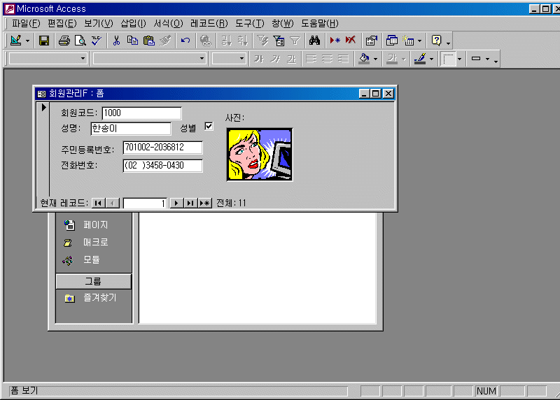
Task: Click the Database Window icon
Action: click(392, 41)
